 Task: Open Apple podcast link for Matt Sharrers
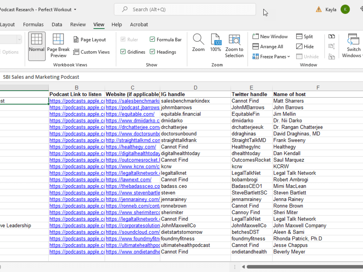(x=77, y=101)
